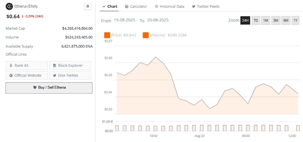Star Ethena as a favorite
Viewport: 303px width, 142px height.
(87, 6)
